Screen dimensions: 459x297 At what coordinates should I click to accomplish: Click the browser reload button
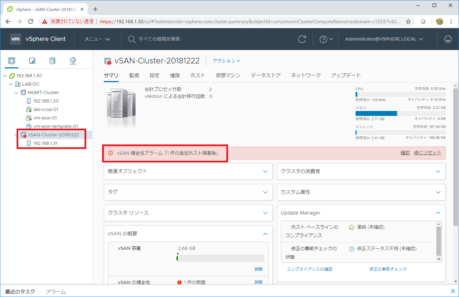pos(31,21)
